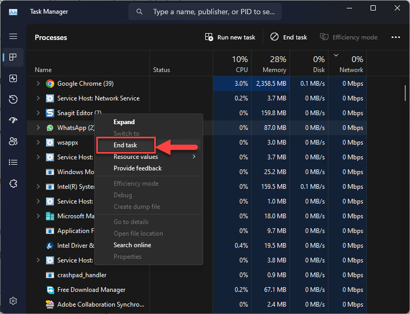The height and width of the screenshot is (314, 410).
Task: Open the Details sidebar icon
Action: [x=13, y=162]
